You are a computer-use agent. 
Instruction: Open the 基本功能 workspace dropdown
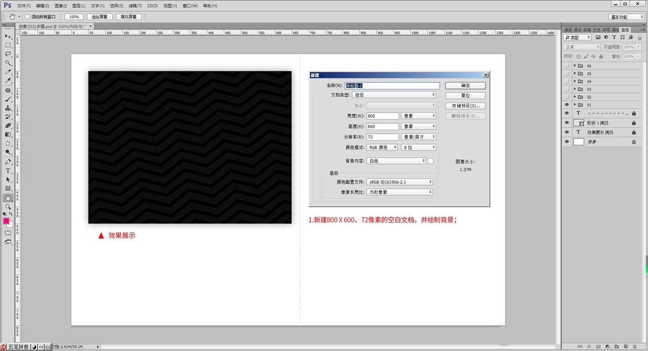(626, 17)
